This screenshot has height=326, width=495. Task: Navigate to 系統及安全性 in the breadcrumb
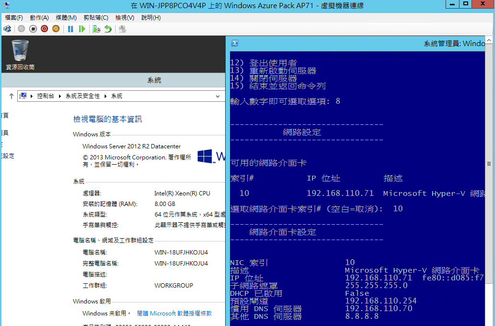[x=83, y=96]
